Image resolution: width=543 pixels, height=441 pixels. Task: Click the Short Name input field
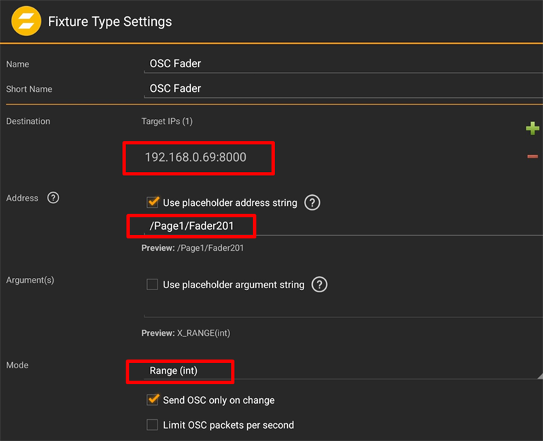tap(339, 89)
